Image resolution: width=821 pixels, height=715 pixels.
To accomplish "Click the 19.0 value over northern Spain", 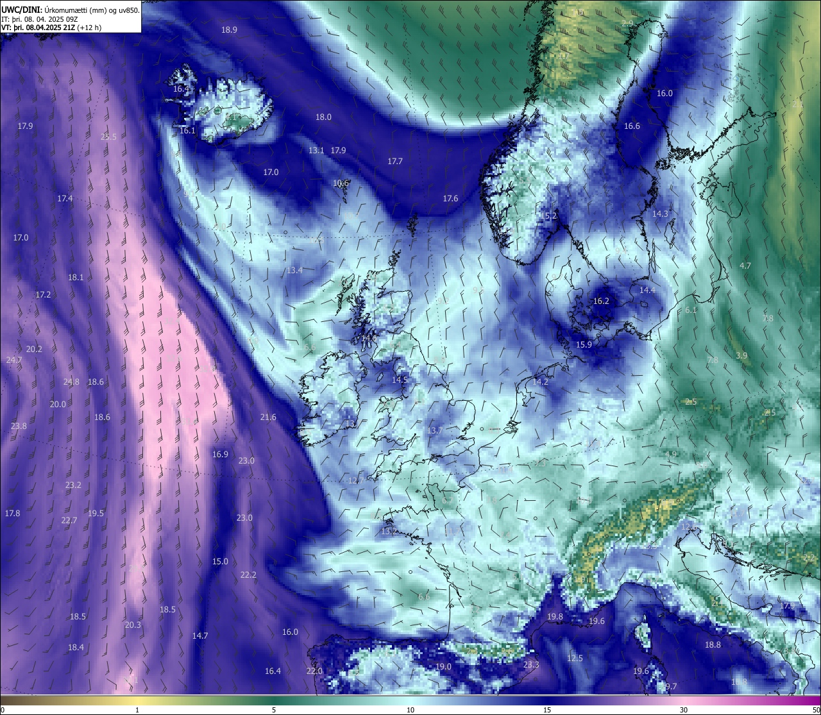I will click(x=443, y=667).
